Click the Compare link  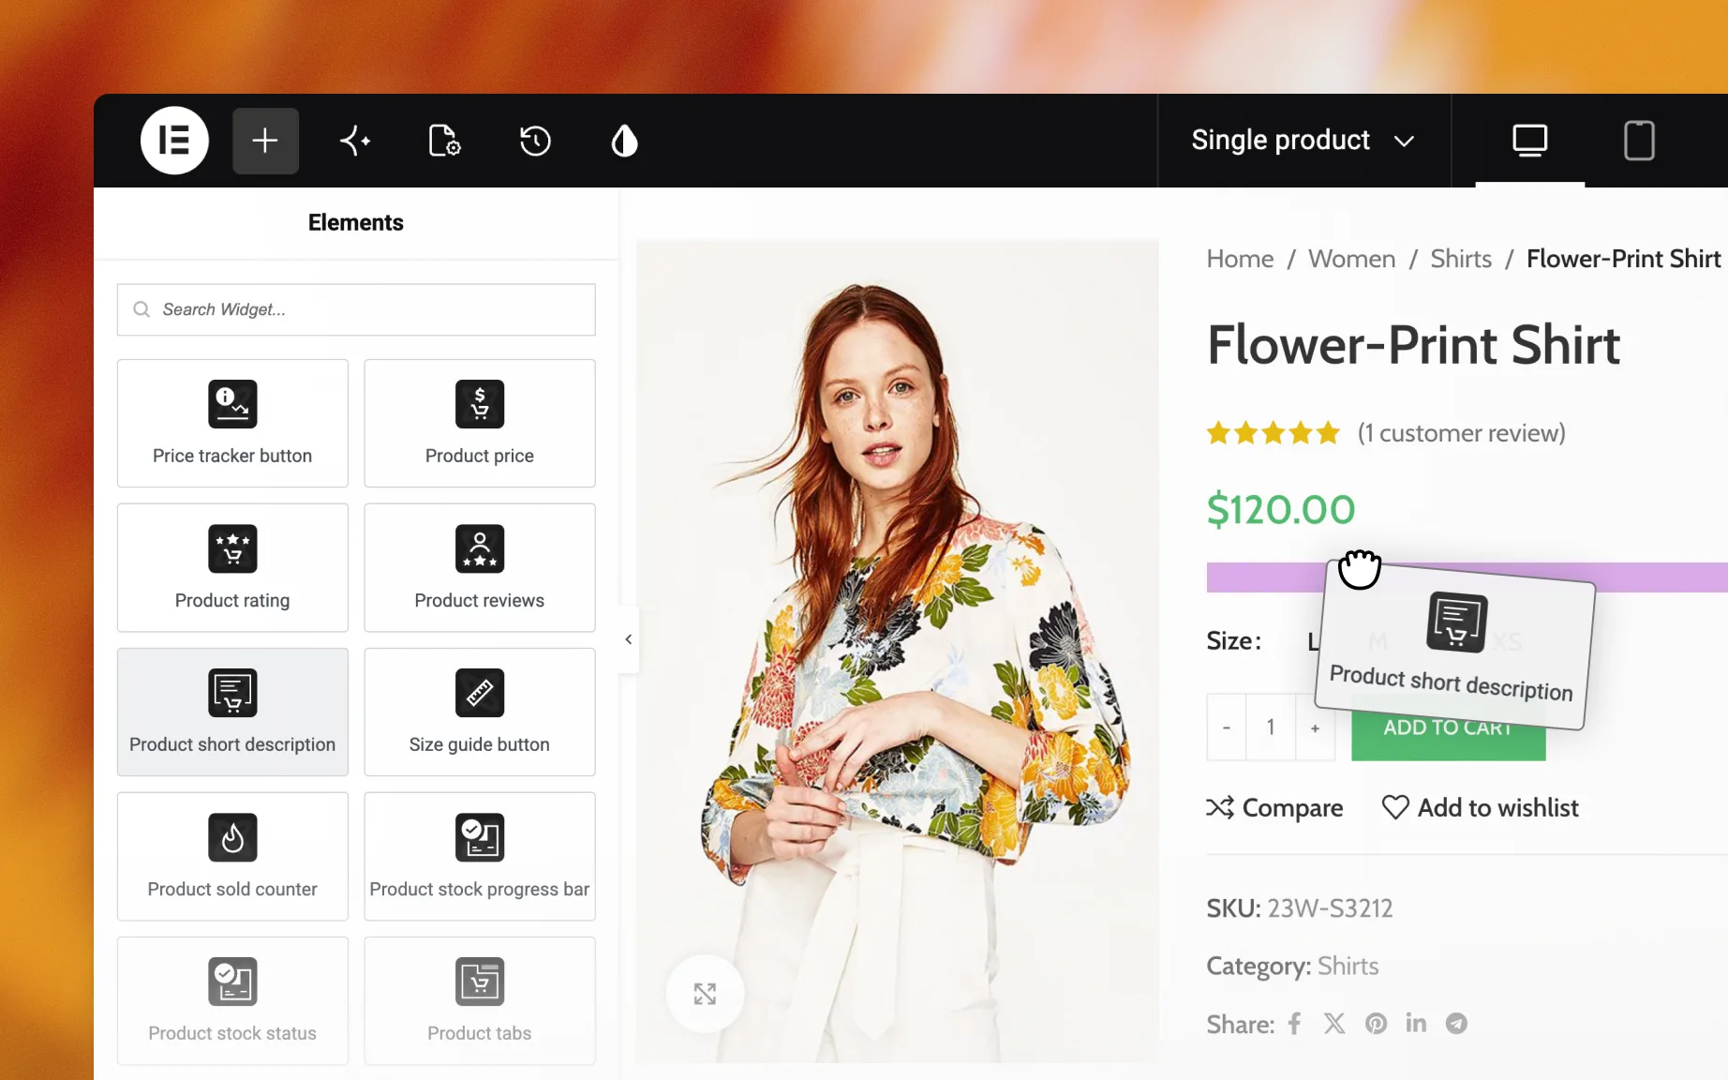coord(1274,808)
